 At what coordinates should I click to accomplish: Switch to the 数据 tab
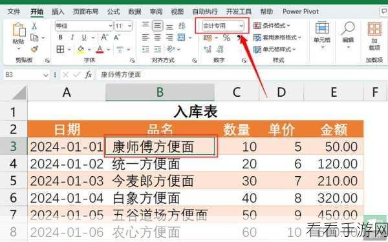[135, 12]
